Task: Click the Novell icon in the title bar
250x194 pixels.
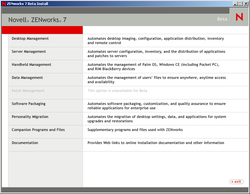Action: click(x=4, y=4)
